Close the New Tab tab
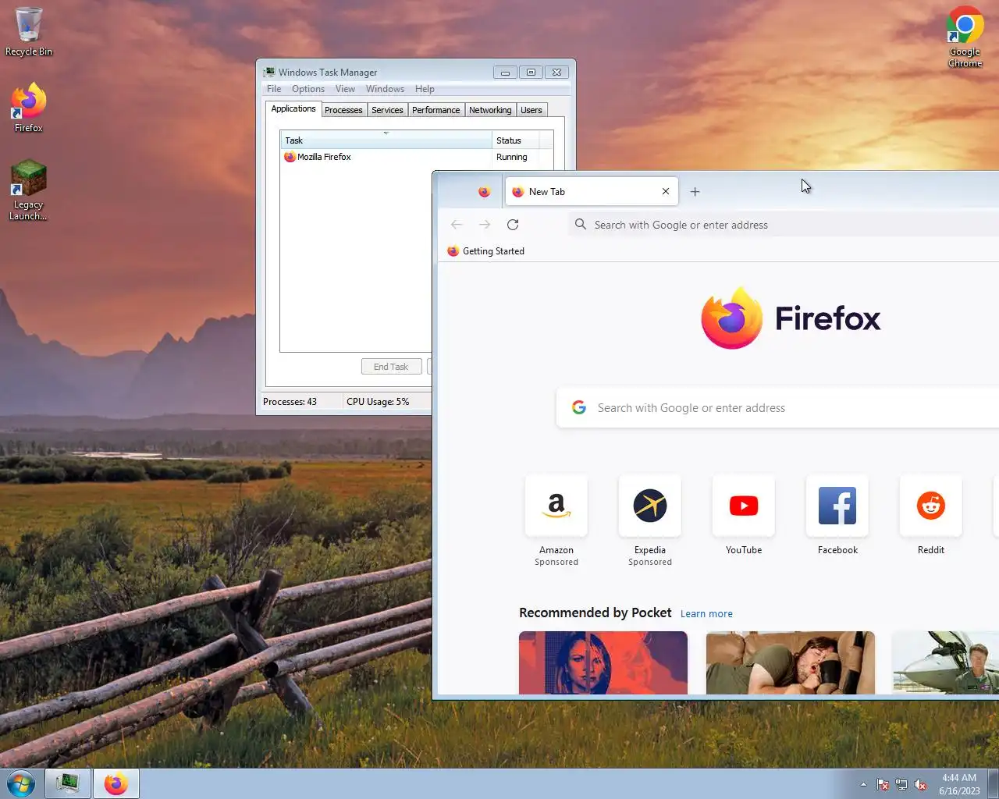 (x=666, y=191)
